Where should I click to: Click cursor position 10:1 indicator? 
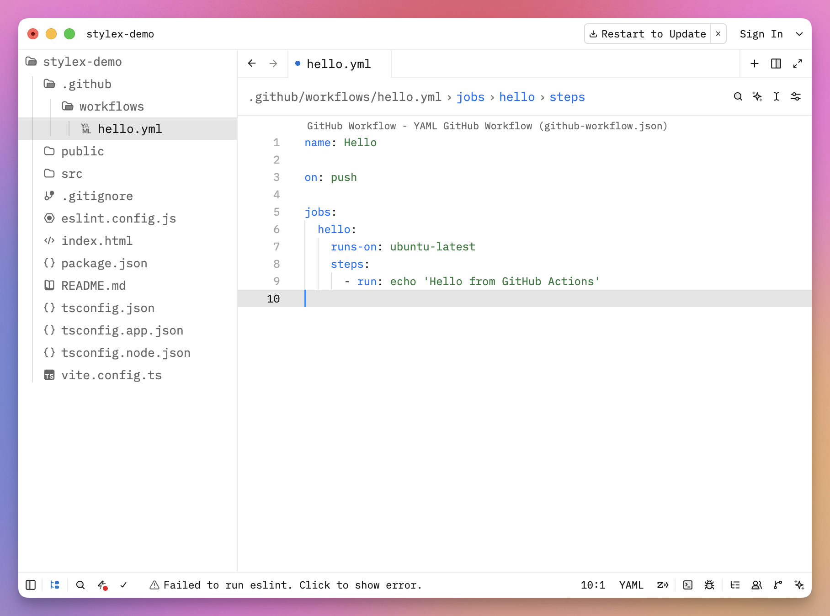593,585
